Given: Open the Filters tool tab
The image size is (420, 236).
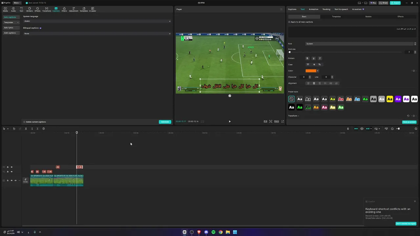Looking at the screenshot, I should (64, 9).
